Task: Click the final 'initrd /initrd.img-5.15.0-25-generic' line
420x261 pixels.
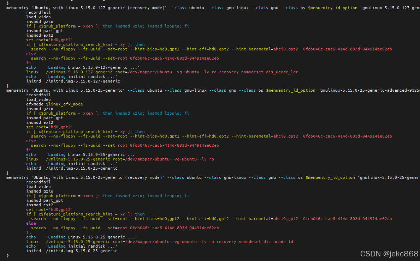Action: point(72,251)
